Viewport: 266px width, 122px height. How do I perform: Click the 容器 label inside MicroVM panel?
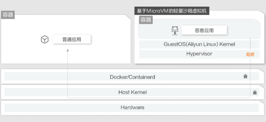[x=146, y=20]
